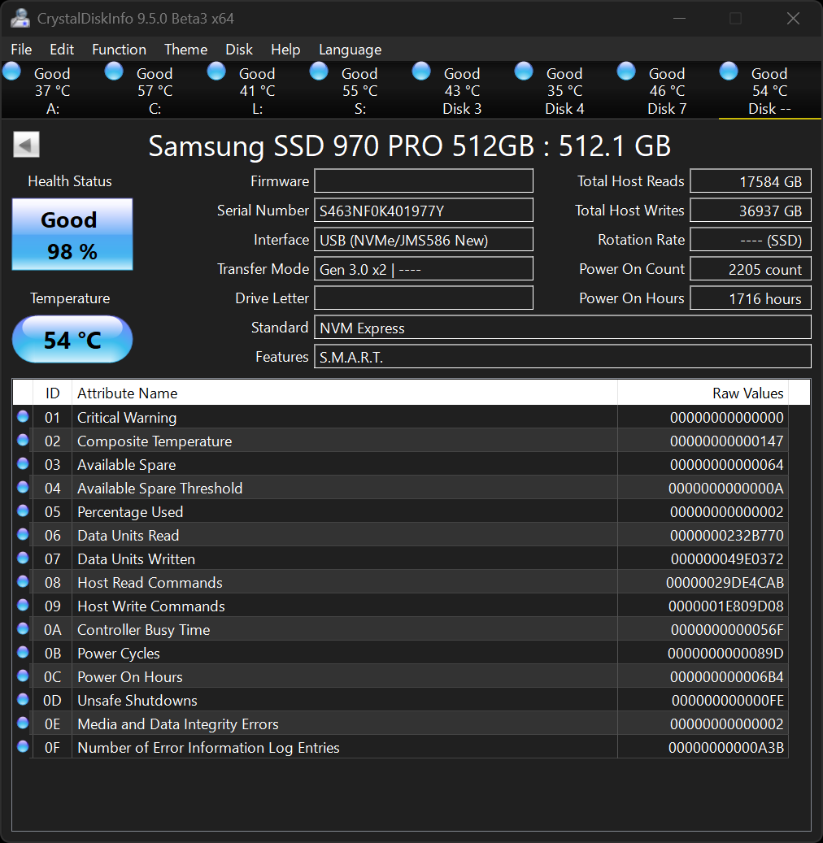Click the blue dot beside Percentage Used

(23, 511)
